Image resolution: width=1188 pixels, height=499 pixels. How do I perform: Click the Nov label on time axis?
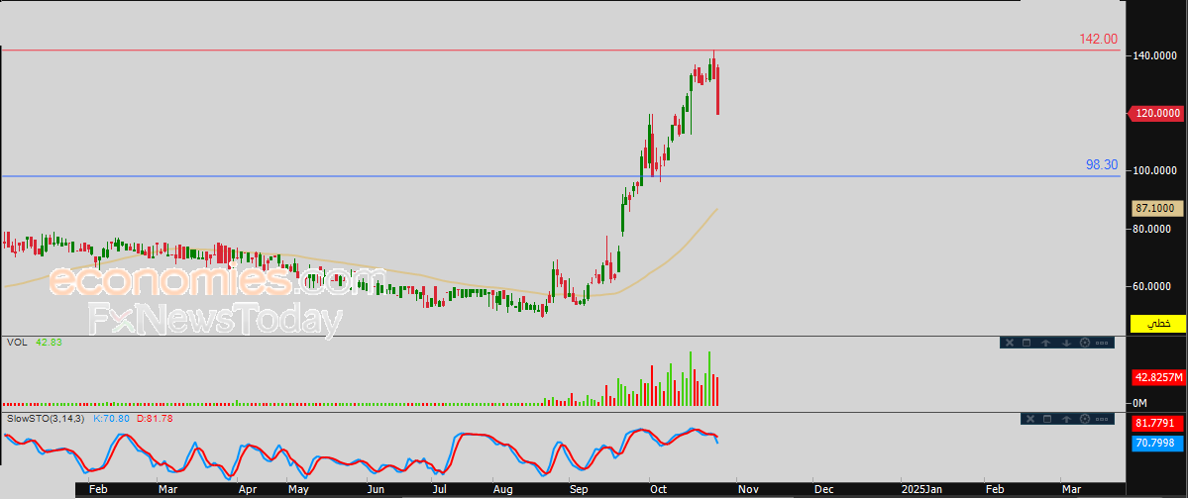748,489
